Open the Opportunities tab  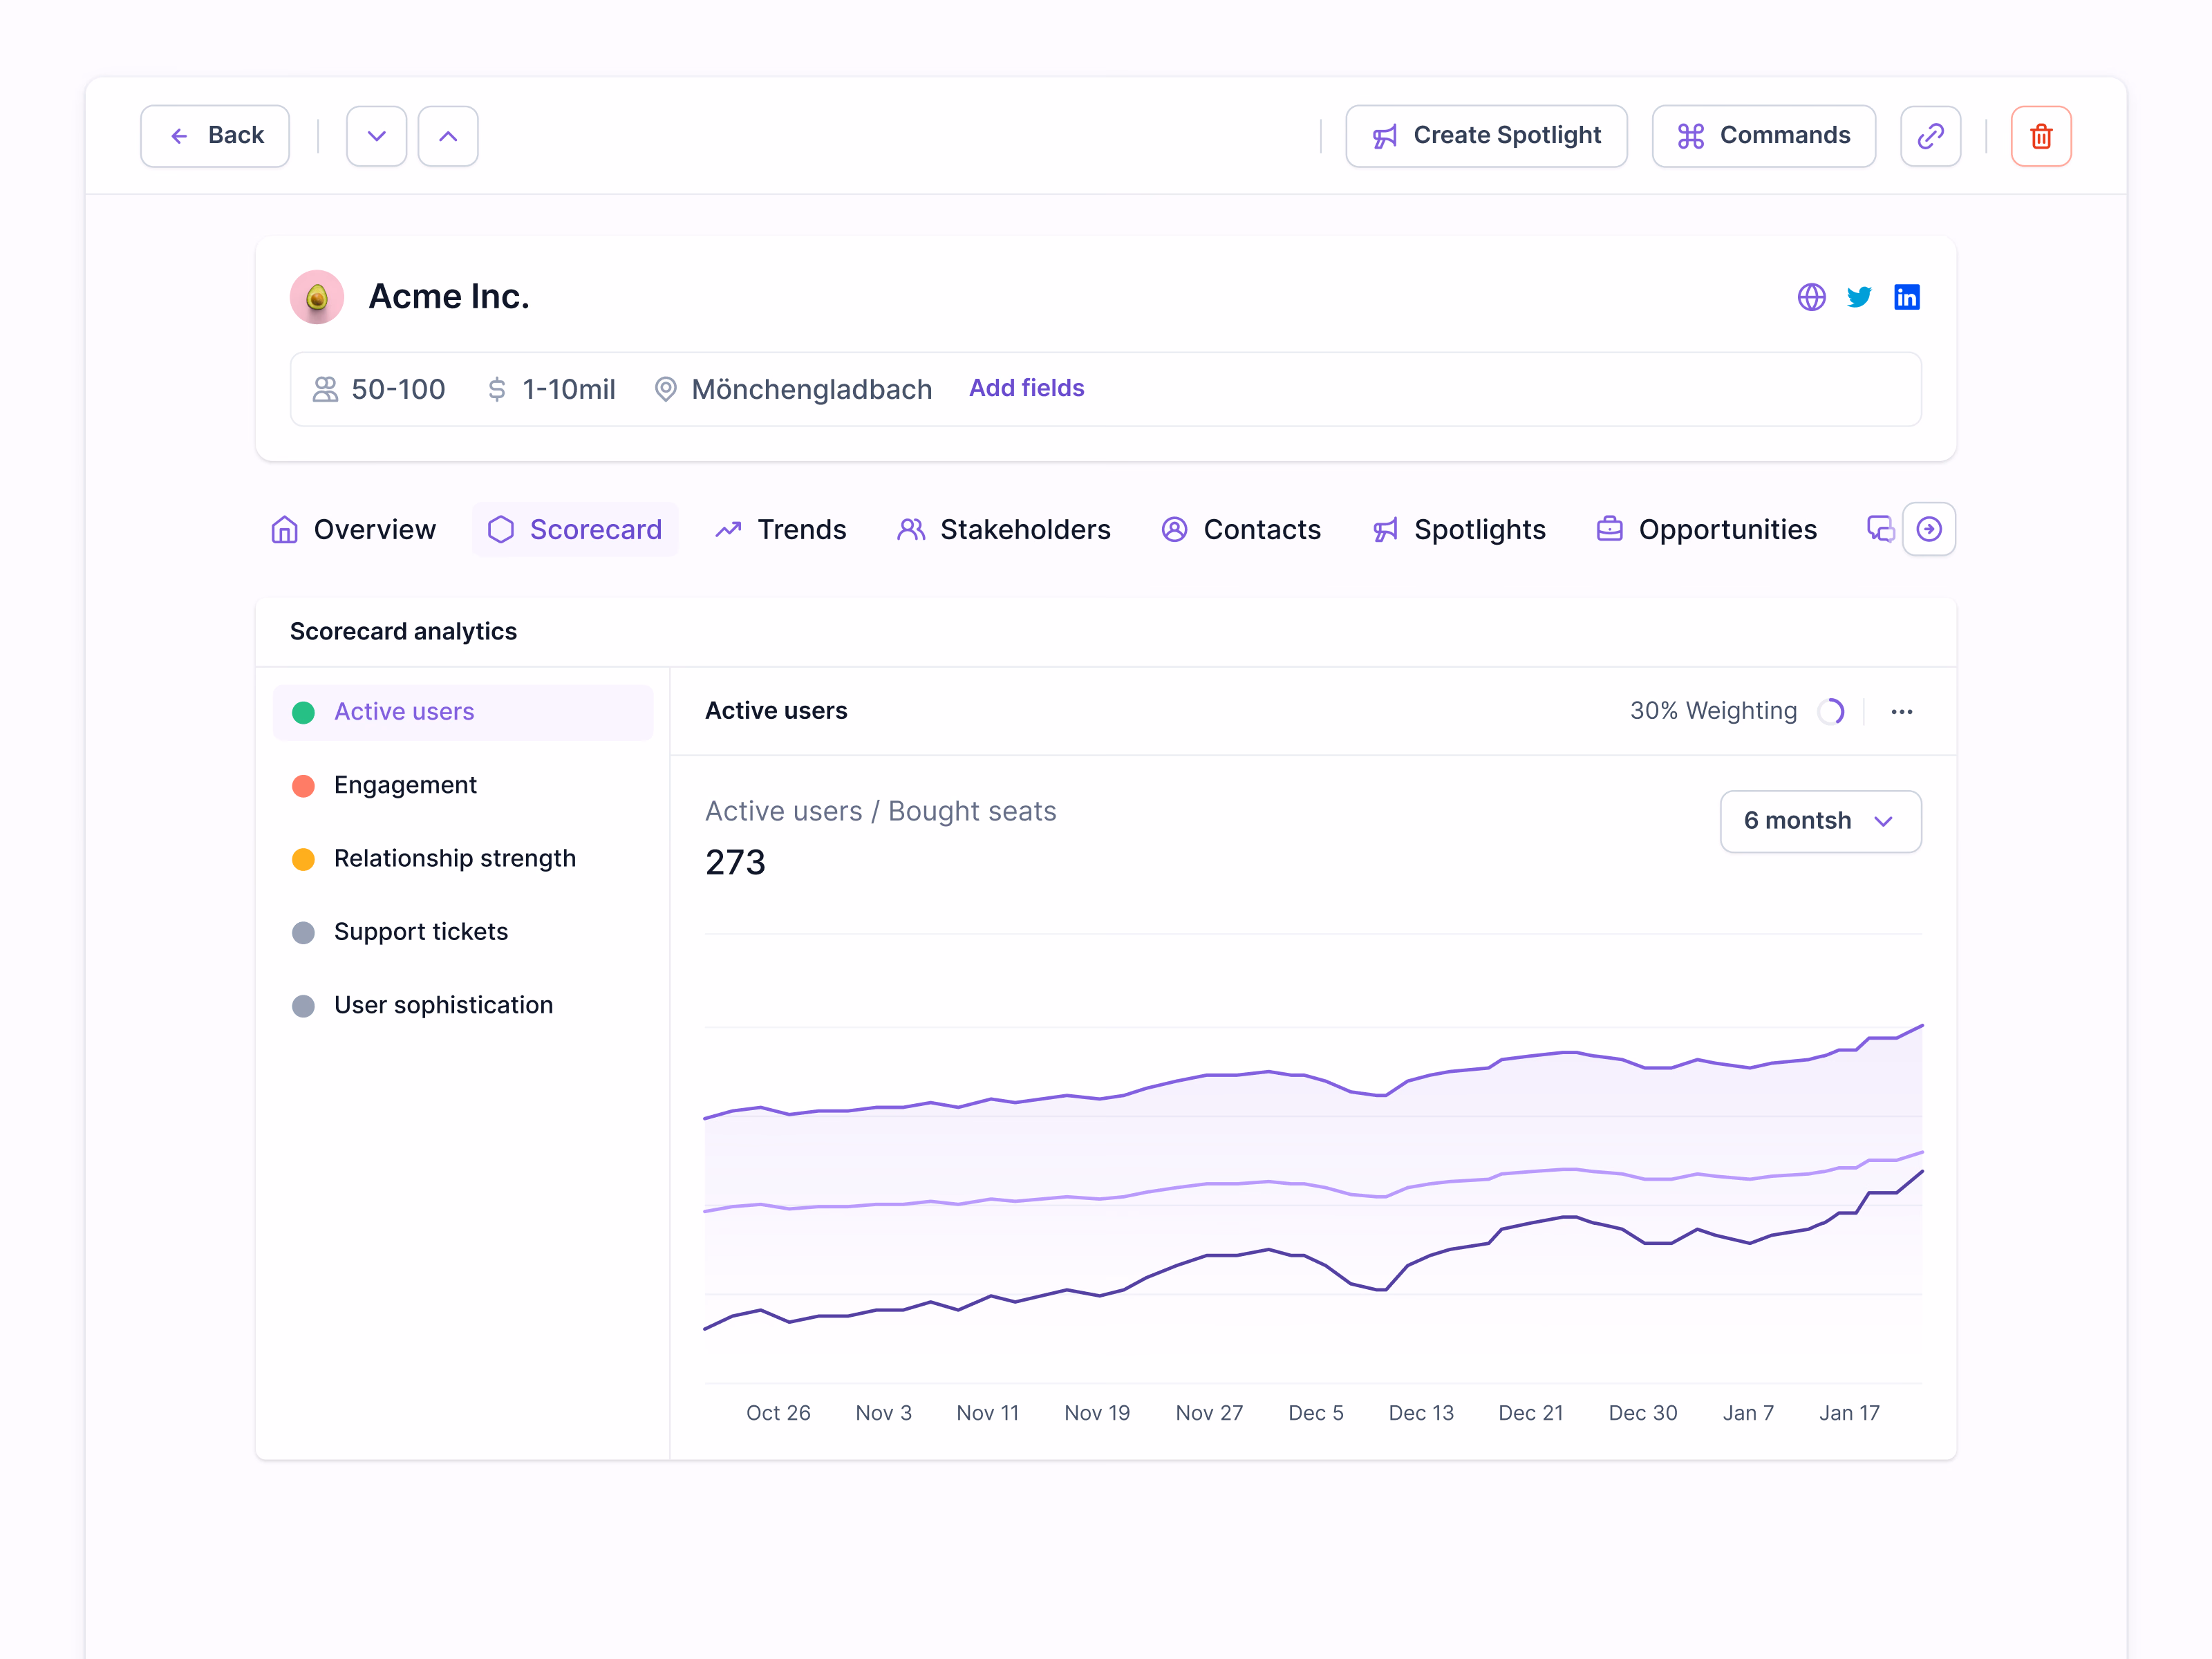(x=1707, y=529)
